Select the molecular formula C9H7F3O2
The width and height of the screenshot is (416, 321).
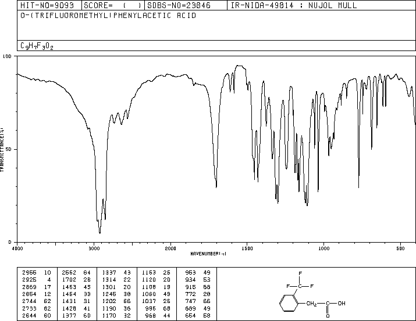pyautogui.click(x=37, y=46)
